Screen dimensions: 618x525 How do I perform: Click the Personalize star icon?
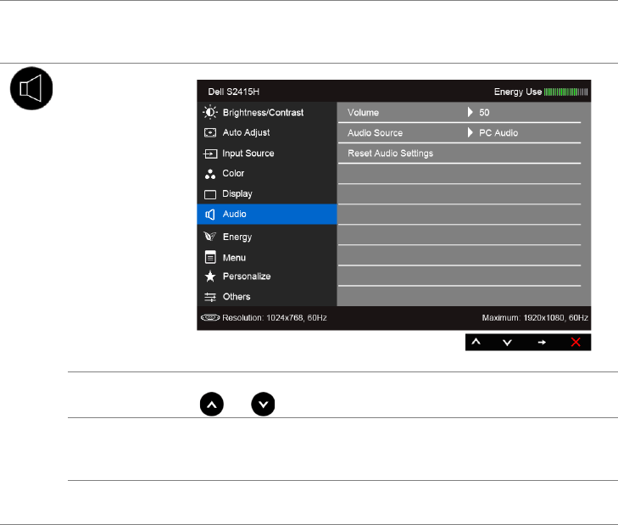coord(210,276)
